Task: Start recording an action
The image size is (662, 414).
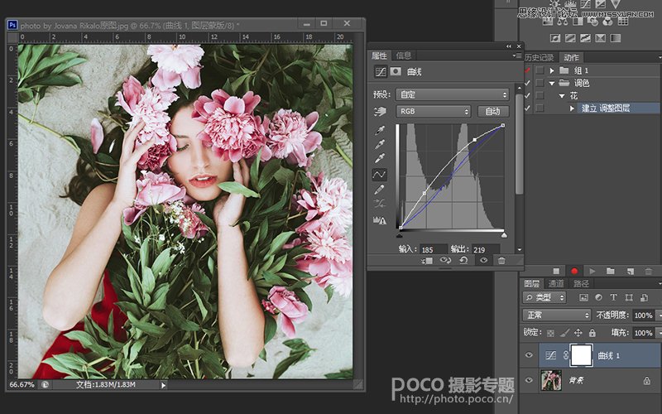Action: tap(574, 272)
